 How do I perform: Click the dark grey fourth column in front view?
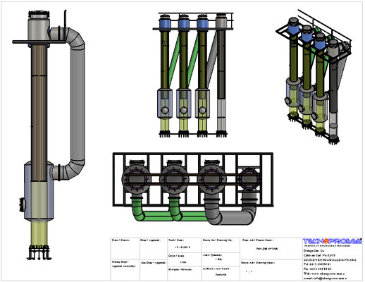pyautogui.click(x=221, y=65)
